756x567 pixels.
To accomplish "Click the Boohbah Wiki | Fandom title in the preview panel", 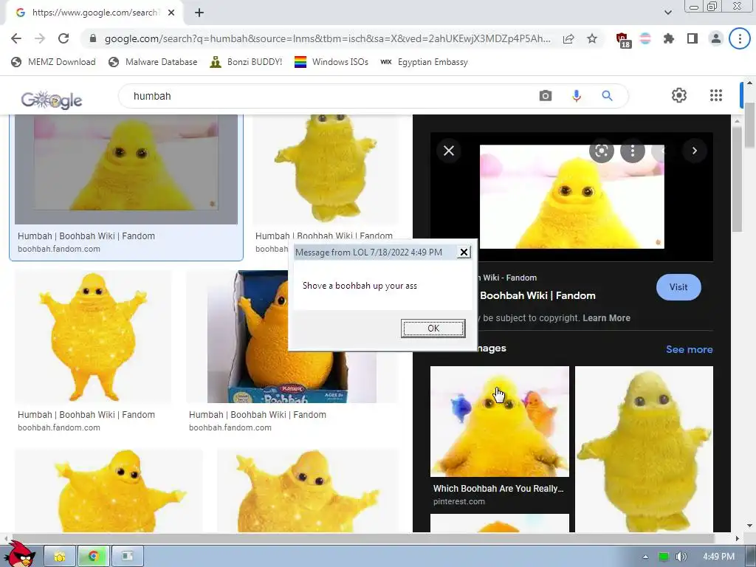I will 537,295.
